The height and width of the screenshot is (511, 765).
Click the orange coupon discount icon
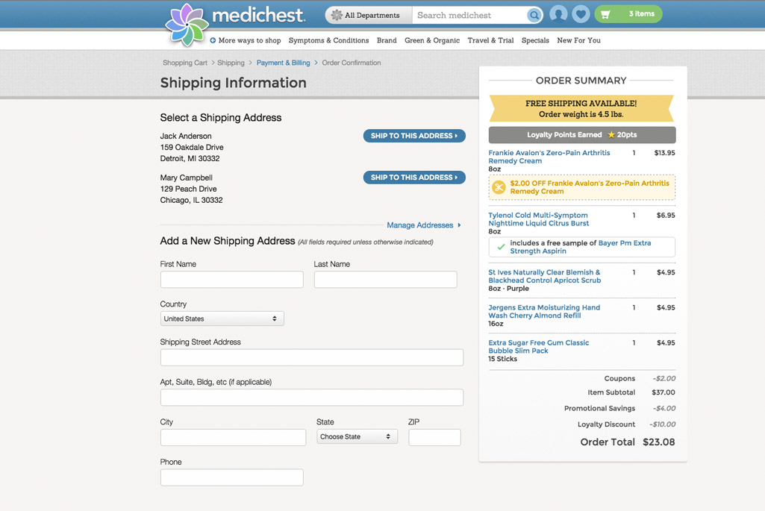click(499, 187)
